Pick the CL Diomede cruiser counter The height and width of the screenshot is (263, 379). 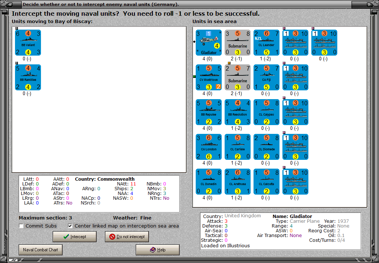click(x=267, y=147)
